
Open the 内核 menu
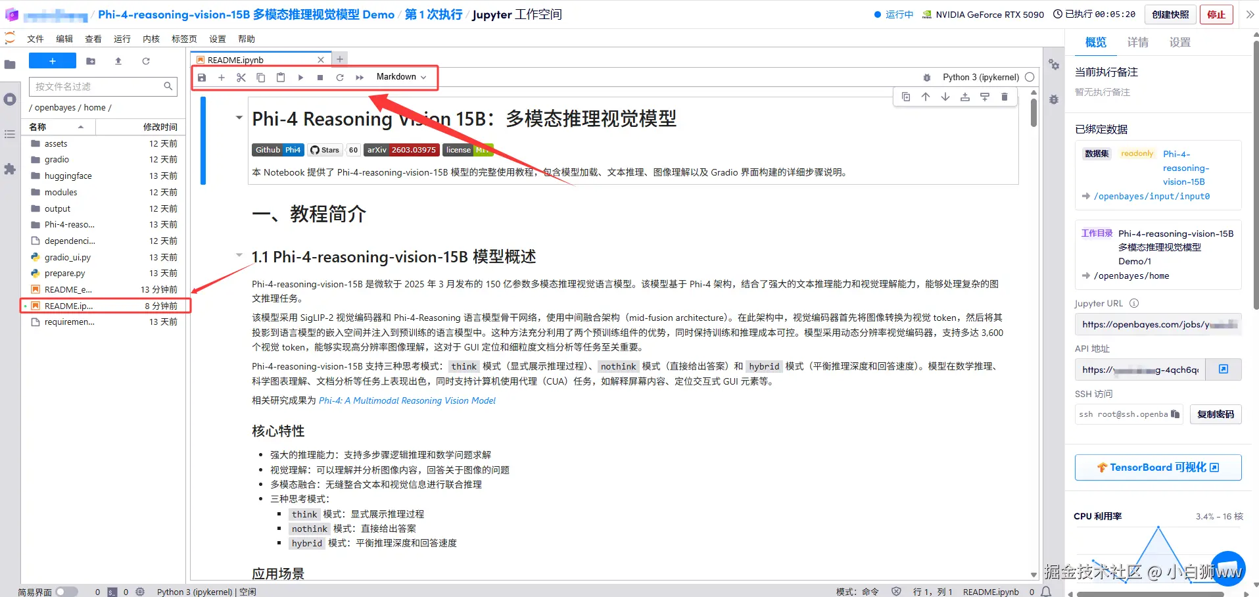pyautogui.click(x=151, y=39)
